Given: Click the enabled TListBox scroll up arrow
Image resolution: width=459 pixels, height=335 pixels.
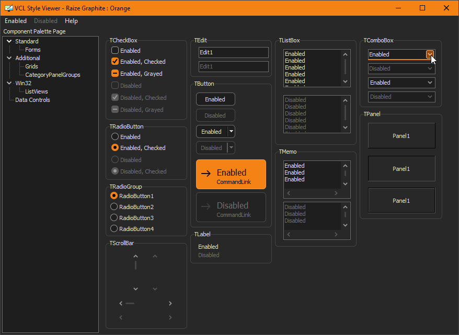Looking at the screenshot, I should click(x=345, y=54).
